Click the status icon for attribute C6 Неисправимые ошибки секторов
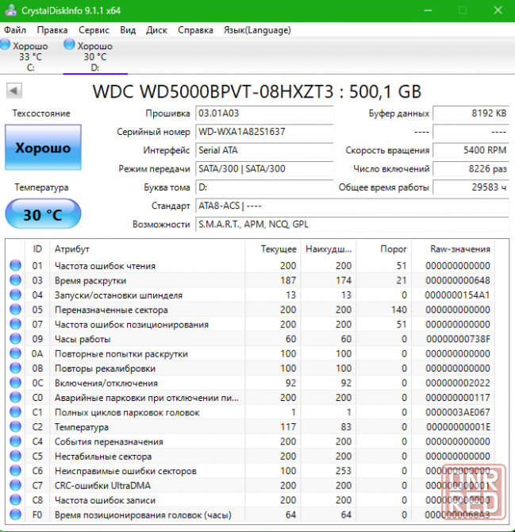This screenshot has width=515, height=532. (15, 471)
